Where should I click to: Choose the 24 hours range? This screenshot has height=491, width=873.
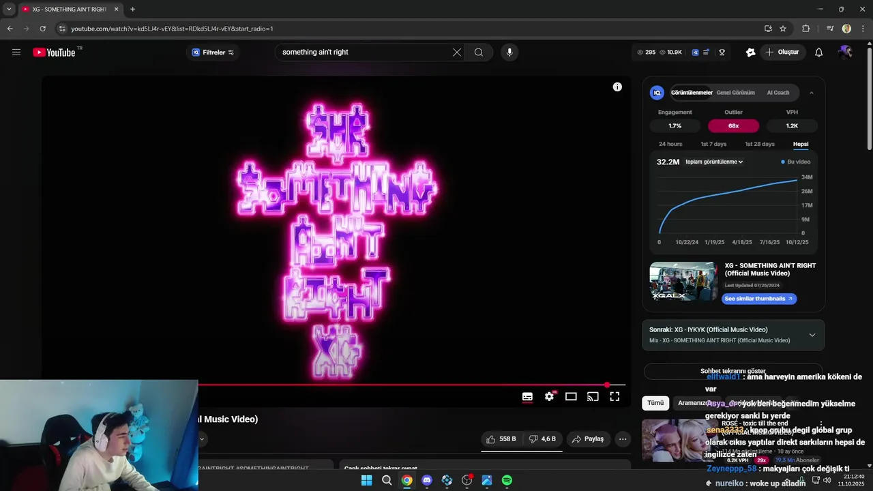point(670,144)
